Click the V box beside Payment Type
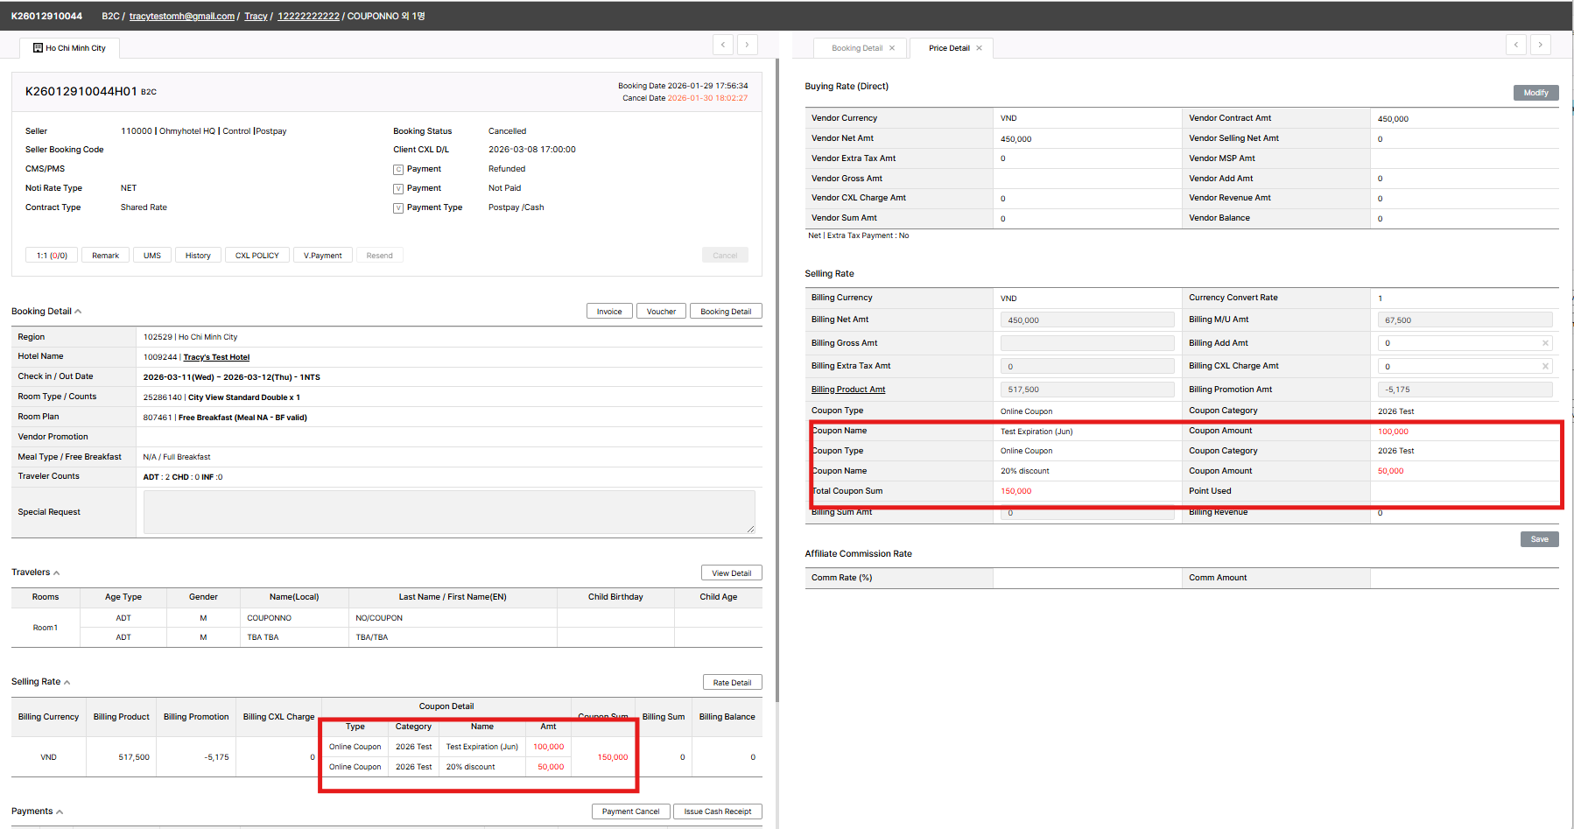 (x=398, y=208)
